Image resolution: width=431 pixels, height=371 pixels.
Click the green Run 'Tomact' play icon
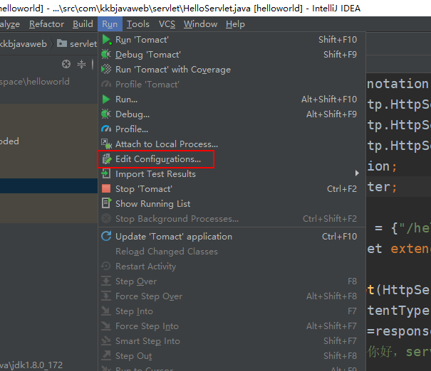107,40
